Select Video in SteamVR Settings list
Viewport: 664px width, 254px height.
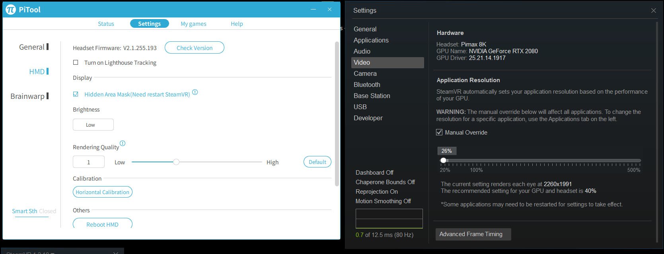387,62
